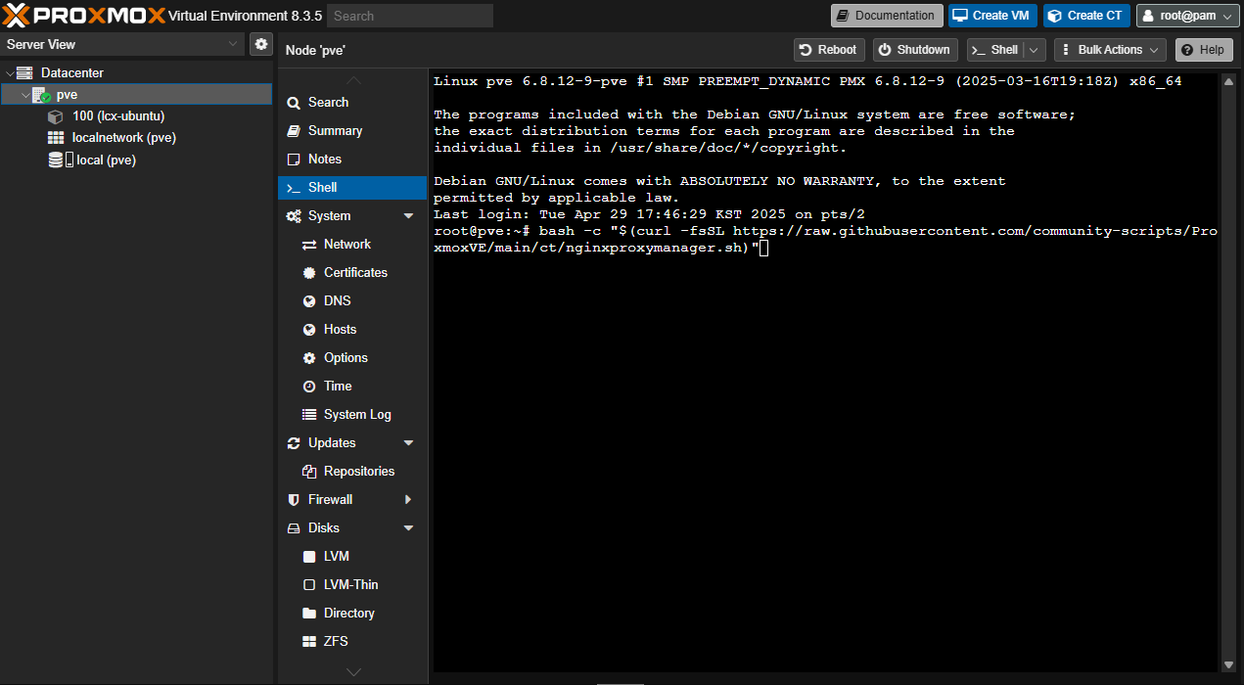Click the "Node 'pve'" panel title
The width and height of the screenshot is (1244, 685).
(315, 50)
